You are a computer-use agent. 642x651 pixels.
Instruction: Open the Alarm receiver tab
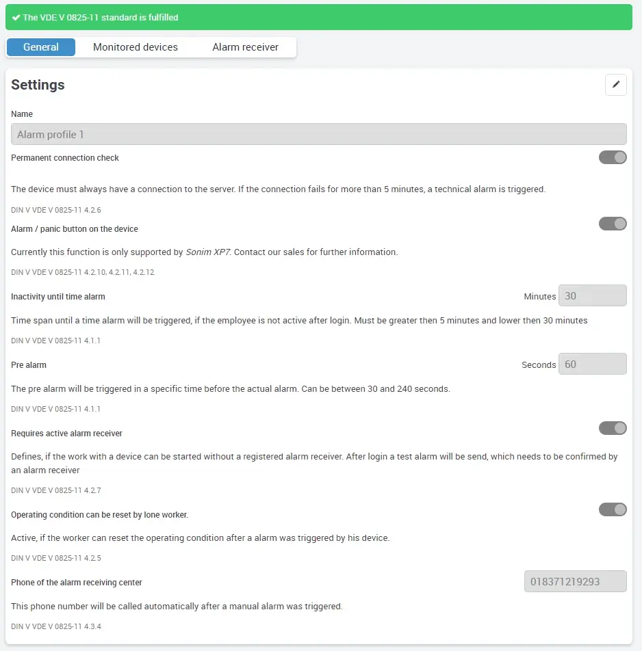tap(245, 46)
